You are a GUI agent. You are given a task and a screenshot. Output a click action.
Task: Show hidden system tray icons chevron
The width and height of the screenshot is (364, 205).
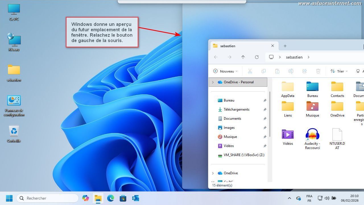click(x=289, y=198)
